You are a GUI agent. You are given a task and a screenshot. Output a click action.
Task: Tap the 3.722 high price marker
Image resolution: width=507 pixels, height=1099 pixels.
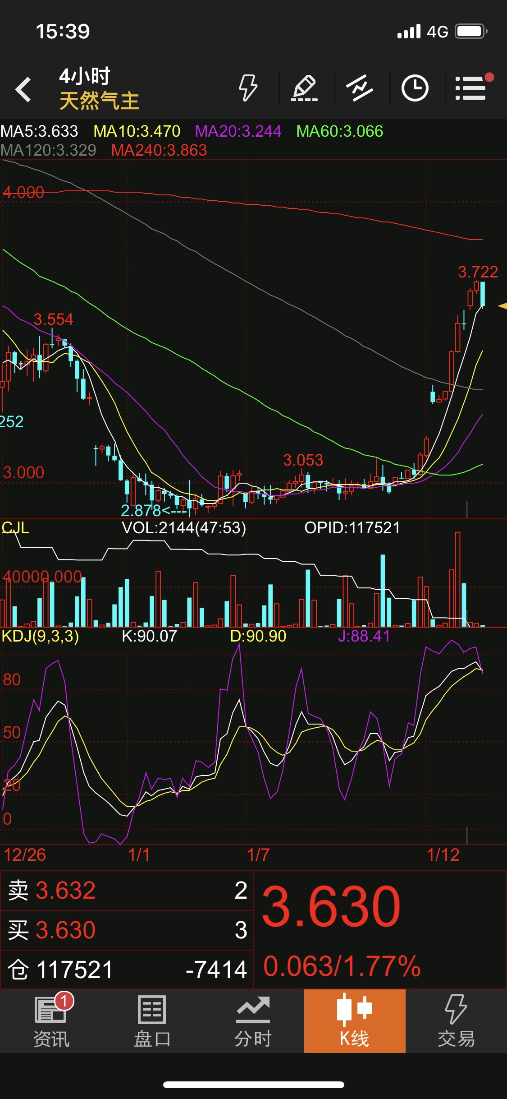(478, 272)
